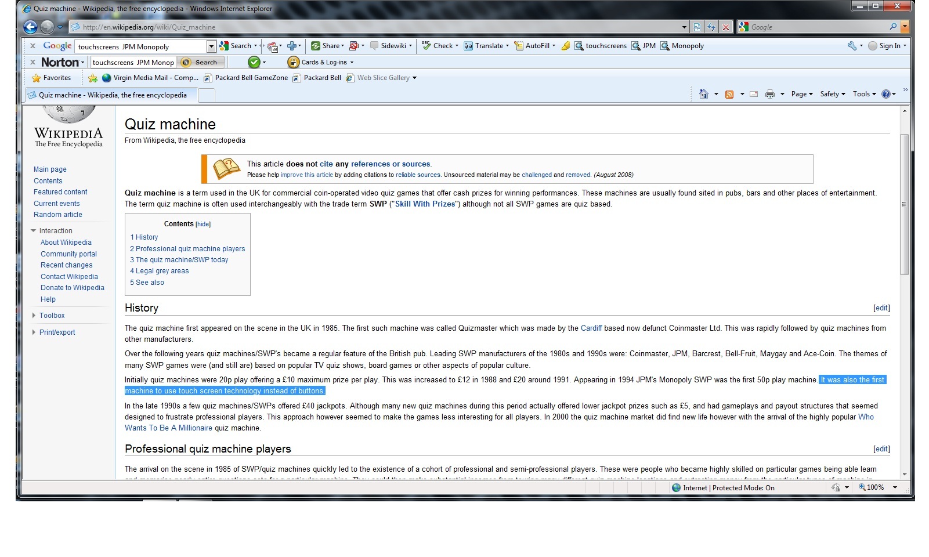Open the zoom level 100% control
Viewport: 929px width, 557px height.
878,487
